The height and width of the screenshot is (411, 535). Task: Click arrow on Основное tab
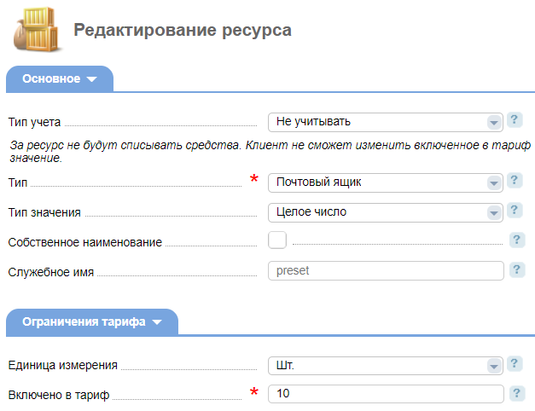point(92,79)
